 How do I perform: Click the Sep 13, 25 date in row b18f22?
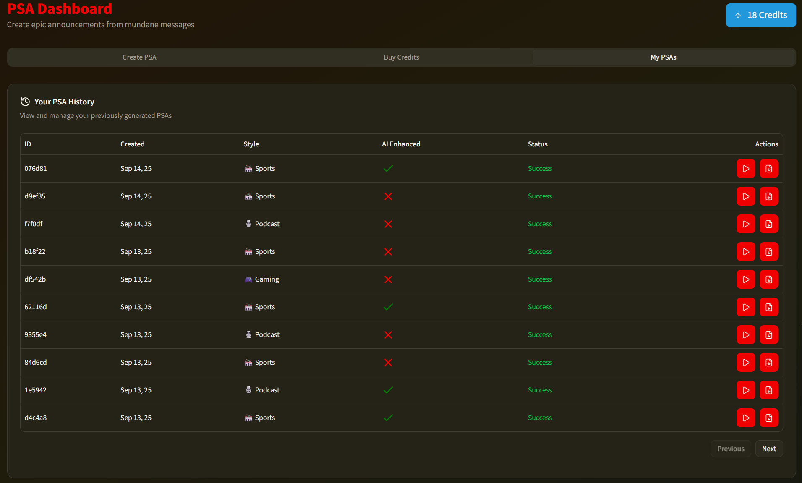pos(136,251)
